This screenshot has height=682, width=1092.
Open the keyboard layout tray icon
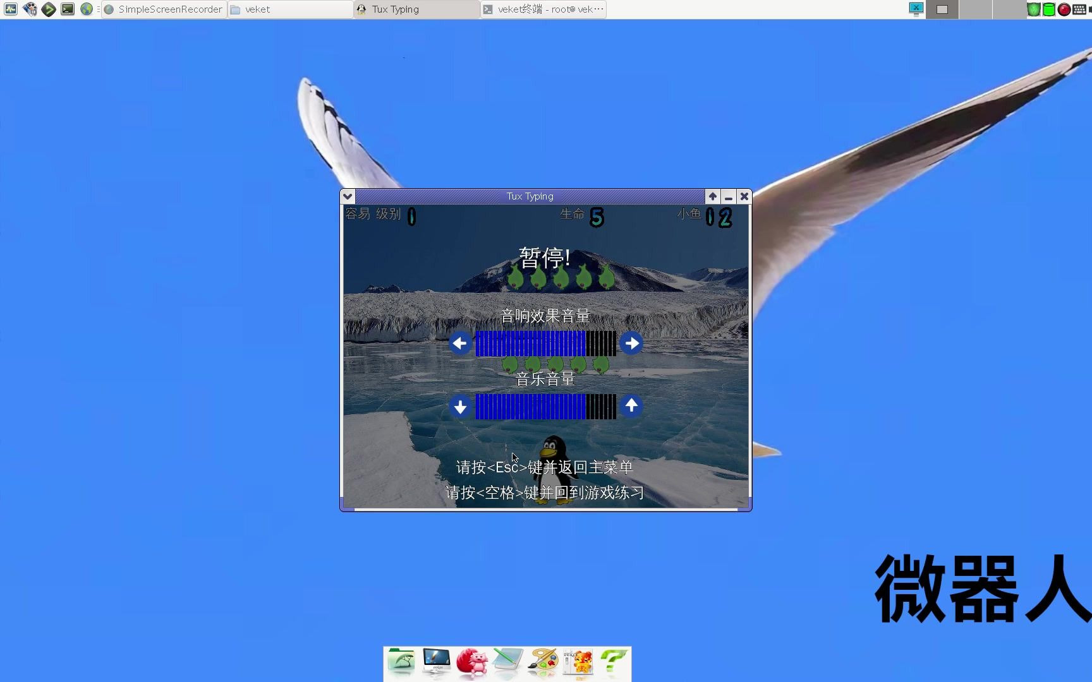[x=1079, y=9]
